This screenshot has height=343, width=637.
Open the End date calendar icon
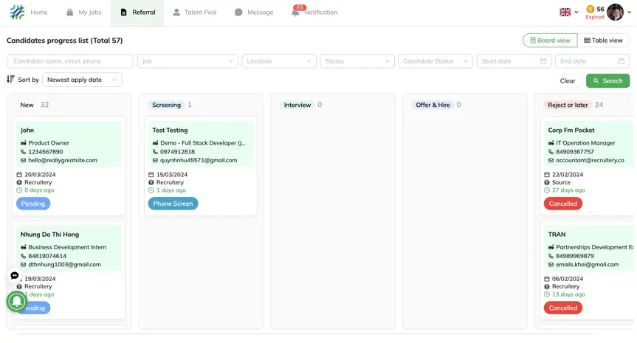tap(621, 61)
